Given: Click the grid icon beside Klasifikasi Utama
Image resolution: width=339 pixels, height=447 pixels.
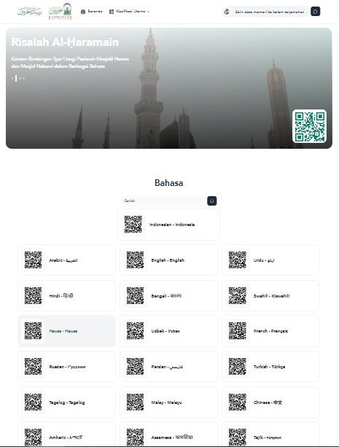Looking at the screenshot, I should pyautogui.click(x=112, y=12).
